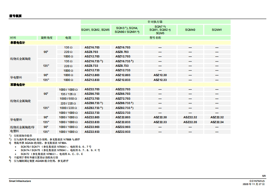Select the ASZ22.35 model cell
The height and width of the screenshot is (194, 275).
click(190, 122)
